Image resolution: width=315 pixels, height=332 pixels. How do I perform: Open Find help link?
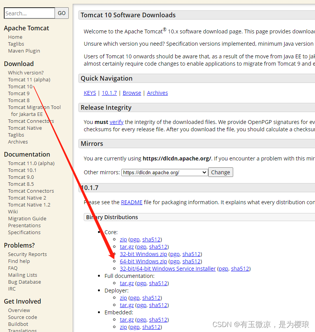point(19,261)
